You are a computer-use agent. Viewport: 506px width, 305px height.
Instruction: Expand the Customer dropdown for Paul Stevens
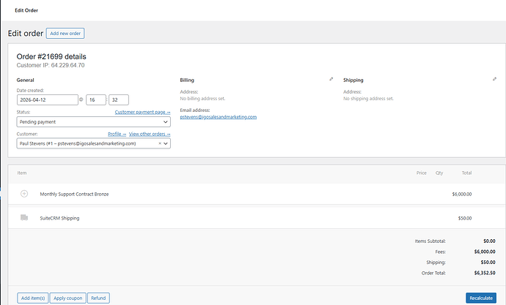[x=166, y=143]
